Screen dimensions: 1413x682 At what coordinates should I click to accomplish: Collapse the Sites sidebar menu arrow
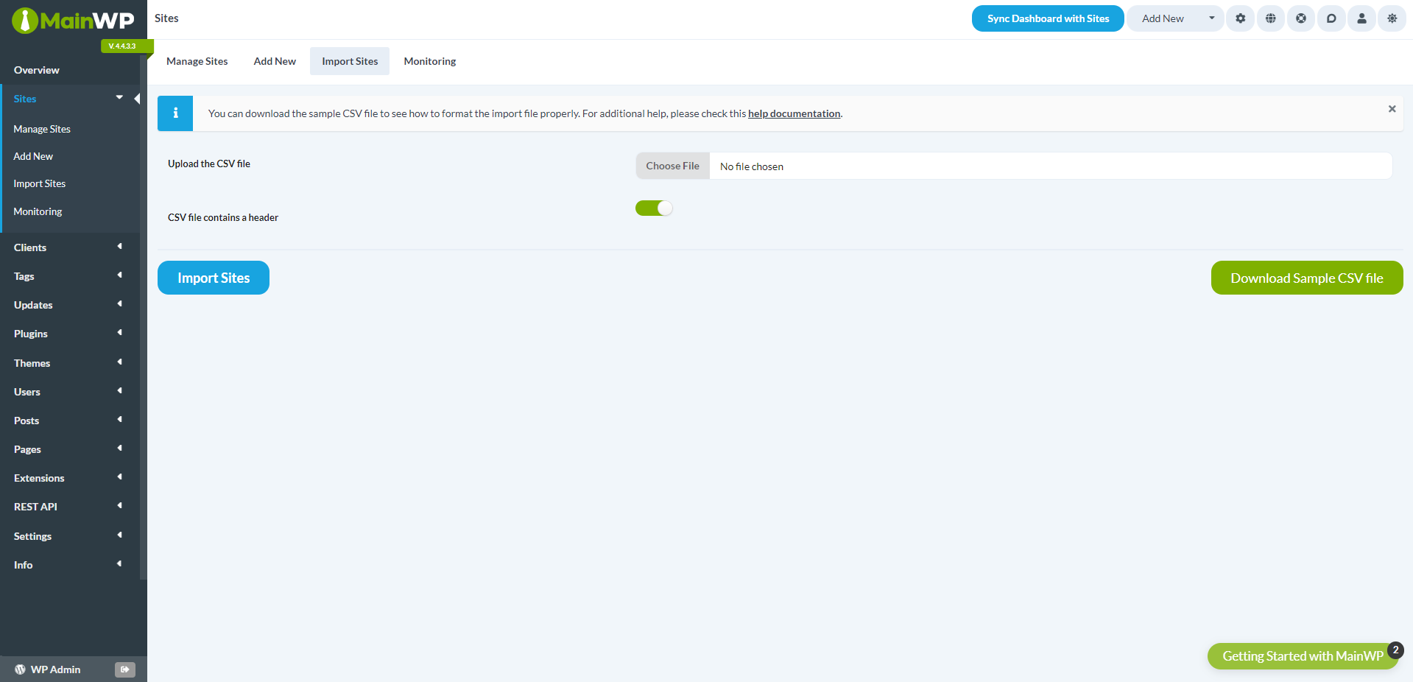coord(119,98)
